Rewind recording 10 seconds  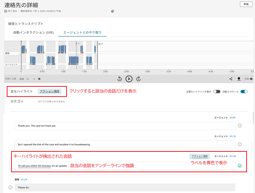(119, 79)
